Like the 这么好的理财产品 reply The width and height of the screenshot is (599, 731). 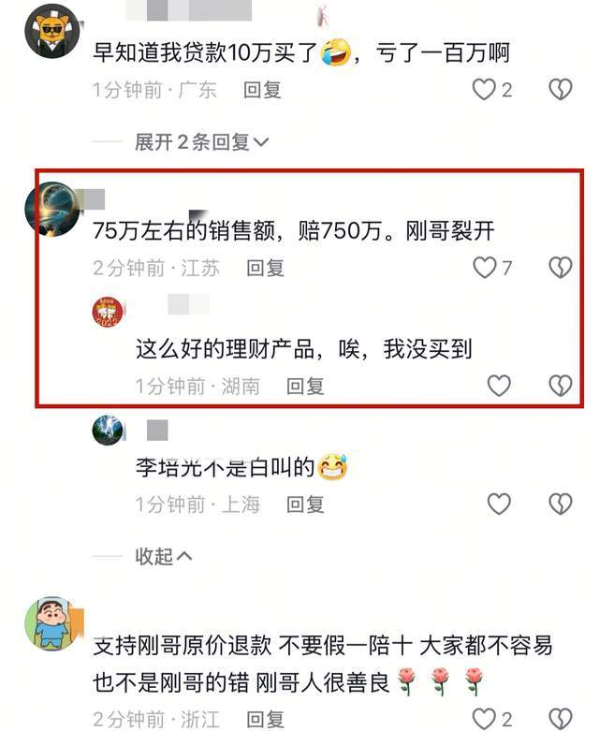(x=499, y=386)
